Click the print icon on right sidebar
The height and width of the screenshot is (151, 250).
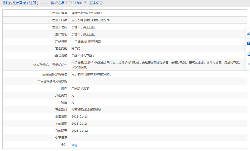coord(248,54)
